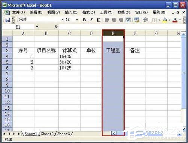Open the Borders dropdown arrow
The width and height of the screenshot is (188, 143).
click(159, 20)
